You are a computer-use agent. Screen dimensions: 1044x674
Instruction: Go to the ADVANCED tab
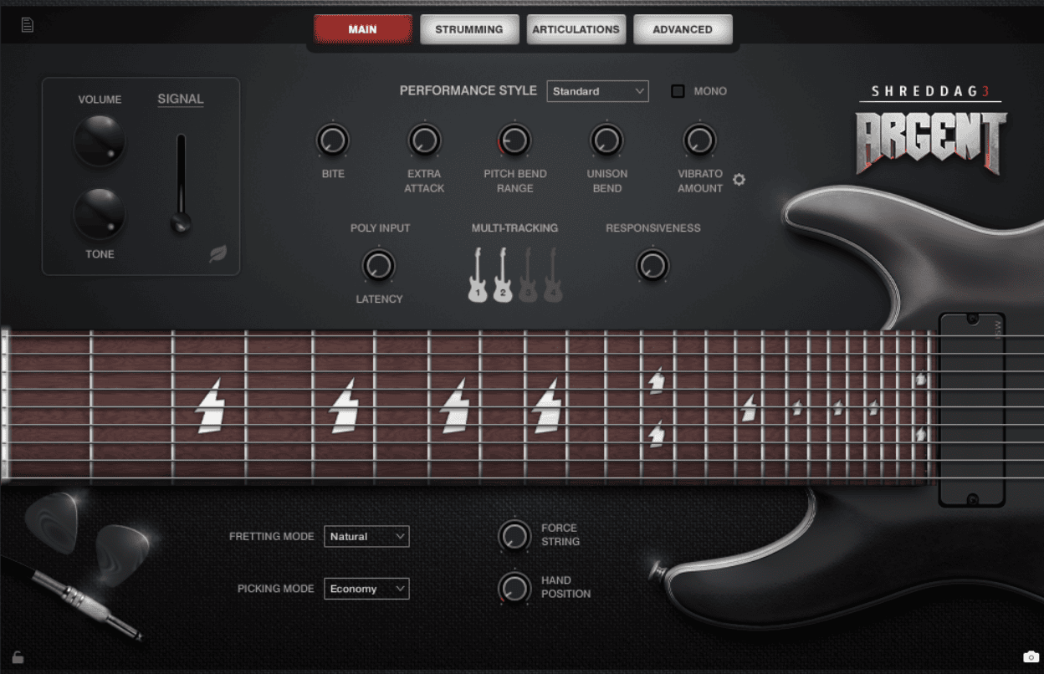[683, 28]
